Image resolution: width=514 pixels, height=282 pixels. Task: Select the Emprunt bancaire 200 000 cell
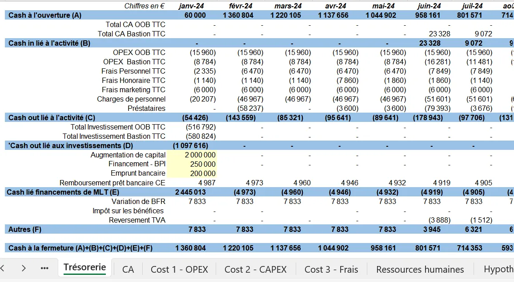point(192,173)
